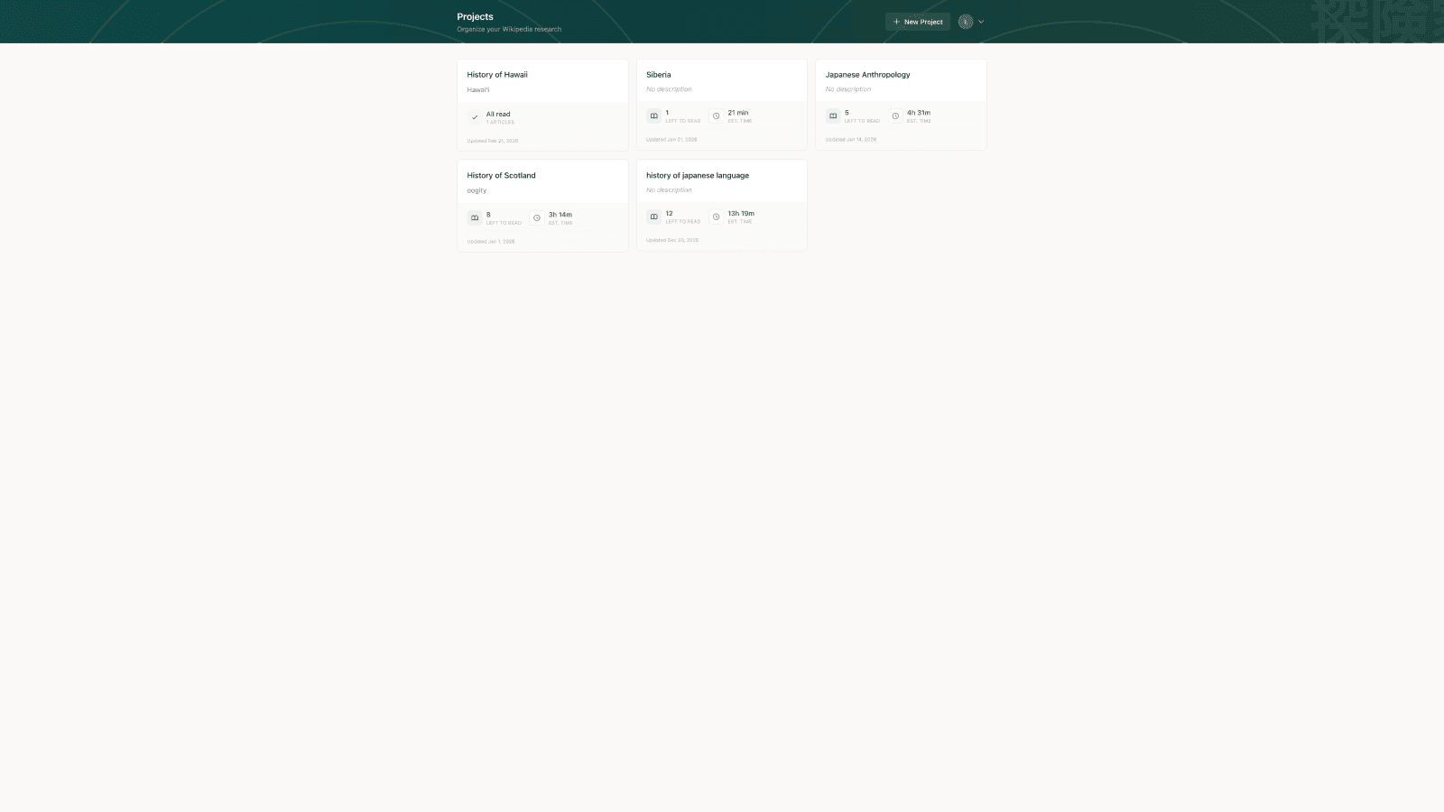The height and width of the screenshot is (812, 1444).
Task: Click the Projects page heading
Action: [x=475, y=17]
